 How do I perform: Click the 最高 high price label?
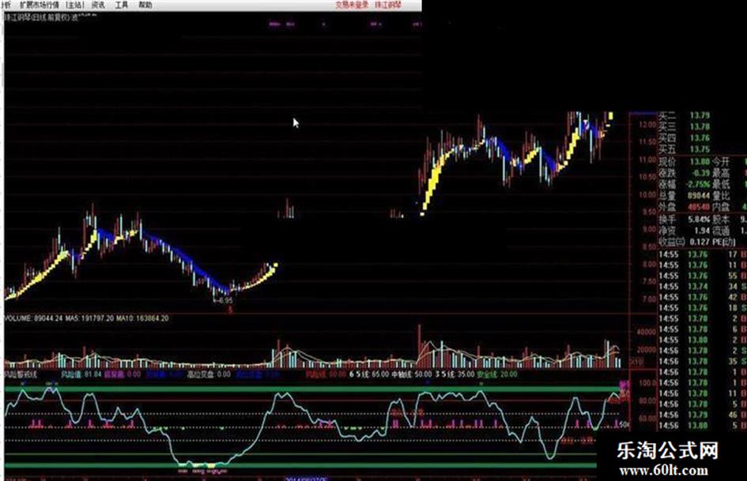(721, 173)
